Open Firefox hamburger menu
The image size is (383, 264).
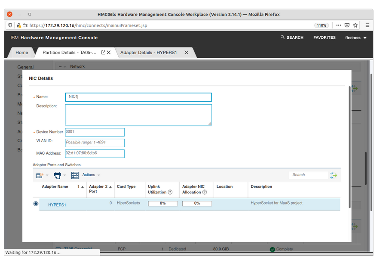[x=368, y=25]
